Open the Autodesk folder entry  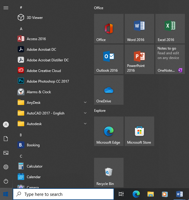pos(52,124)
